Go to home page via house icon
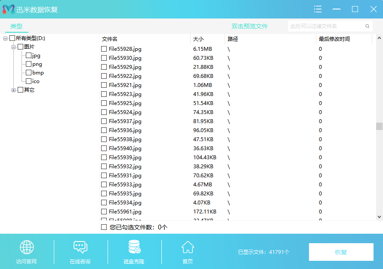Image resolution: width=383 pixels, height=269 pixels. (188, 247)
